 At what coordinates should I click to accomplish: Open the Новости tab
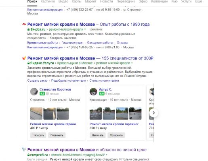106,2
